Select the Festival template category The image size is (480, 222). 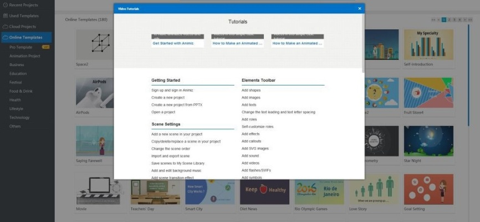click(16, 83)
